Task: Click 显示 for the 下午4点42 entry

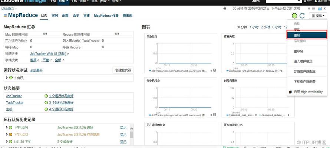Action: [123, 134]
